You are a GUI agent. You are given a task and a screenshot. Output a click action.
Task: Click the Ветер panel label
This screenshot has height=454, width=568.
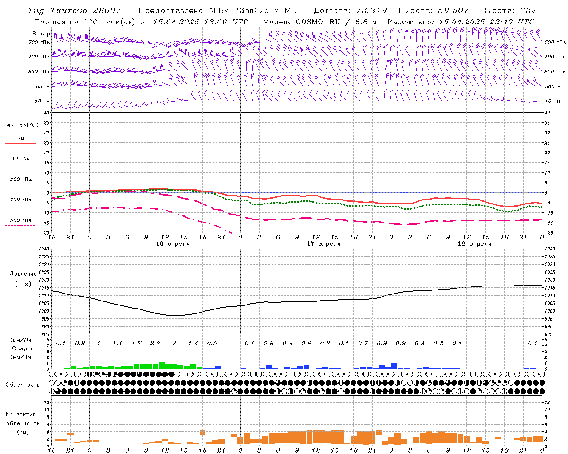(x=41, y=34)
